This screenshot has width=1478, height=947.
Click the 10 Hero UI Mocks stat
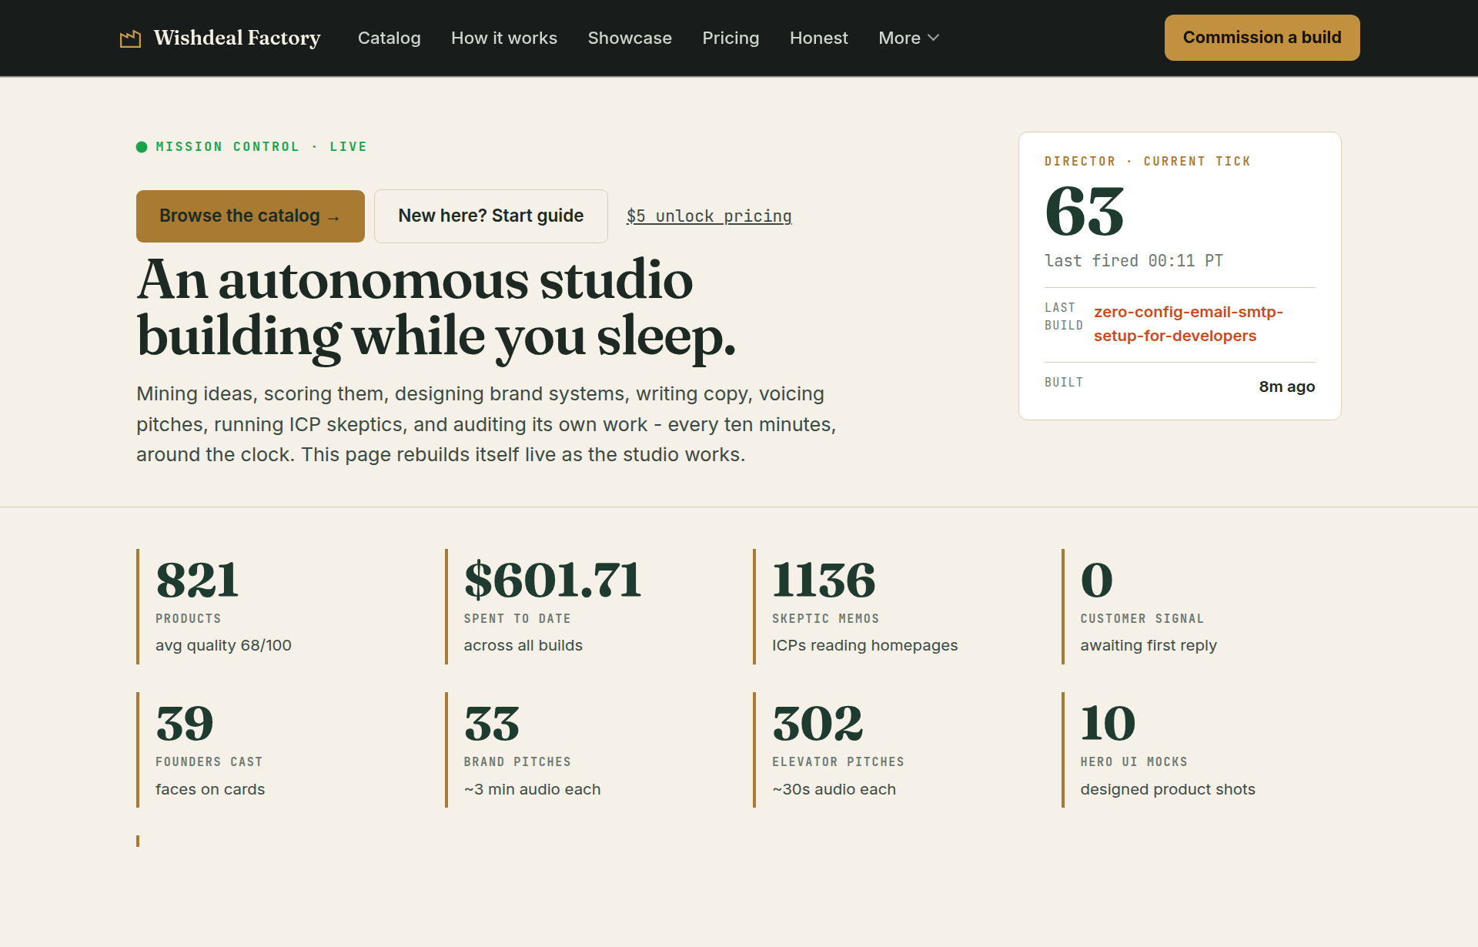click(x=1202, y=750)
